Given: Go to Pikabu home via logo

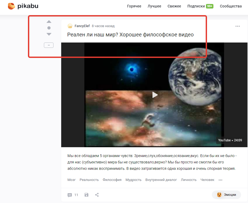Looking at the screenshot, I should [23, 6].
